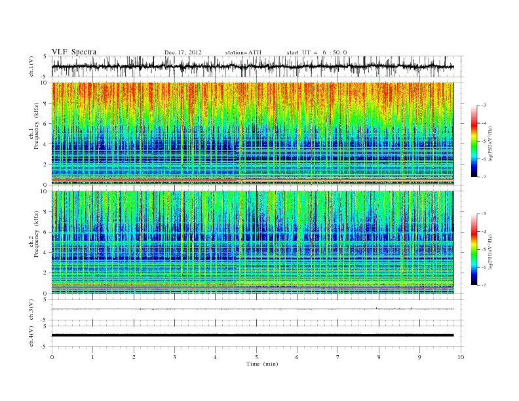Click inside the ch.2 spectrogram plot
The width and height of the screenshot is (519, 401).
tap(252, 242)
